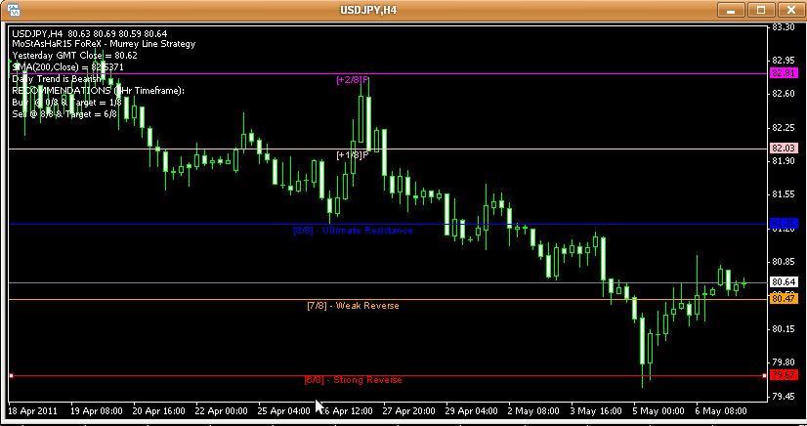807x426 pixels.
Task: Click the 79.80 price scale value
Action: coord(784,362)
